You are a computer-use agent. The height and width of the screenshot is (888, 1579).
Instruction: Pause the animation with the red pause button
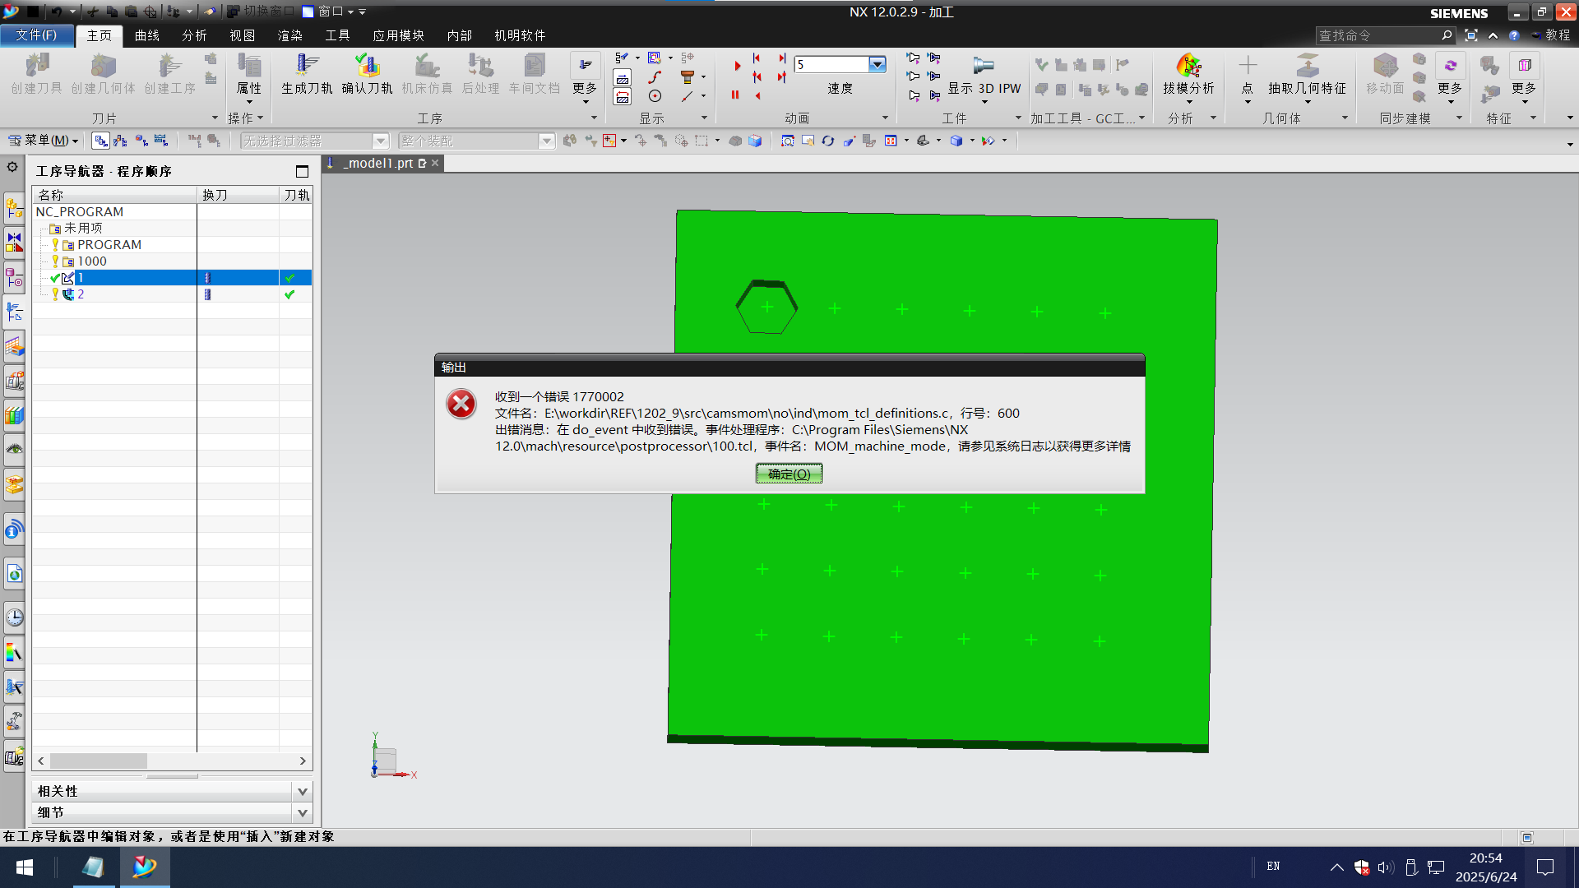point(735,95)
